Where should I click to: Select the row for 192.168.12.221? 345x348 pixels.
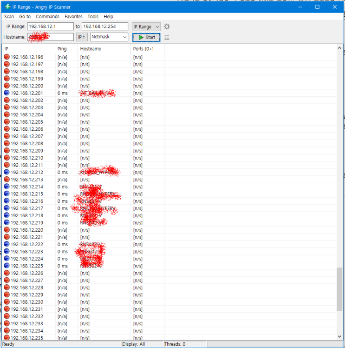(169, 237)
